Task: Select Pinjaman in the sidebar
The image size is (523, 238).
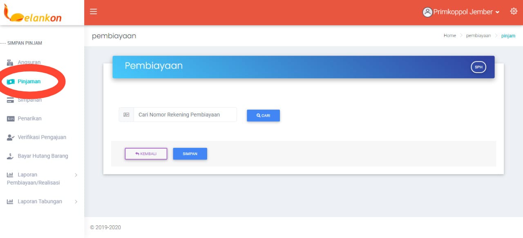Action: [29, 82]
